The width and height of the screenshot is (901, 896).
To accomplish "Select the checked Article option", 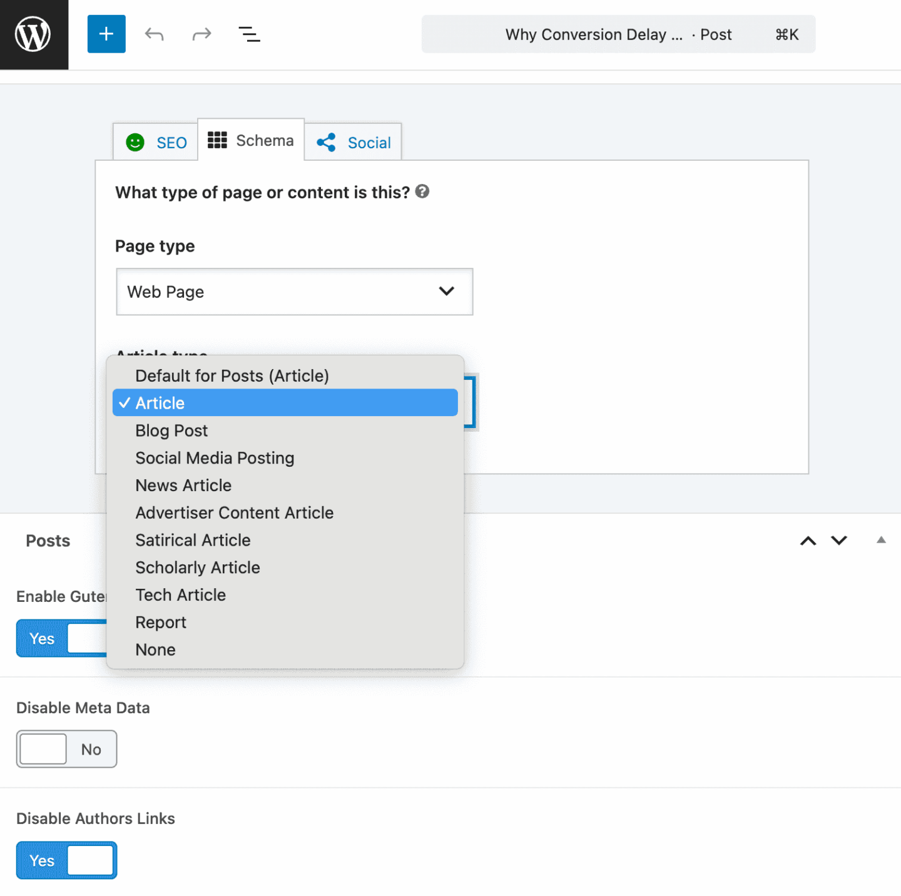I will click(x=285, y=403).
